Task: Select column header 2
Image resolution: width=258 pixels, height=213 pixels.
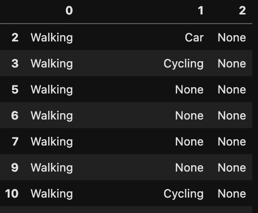Action: 243,11
